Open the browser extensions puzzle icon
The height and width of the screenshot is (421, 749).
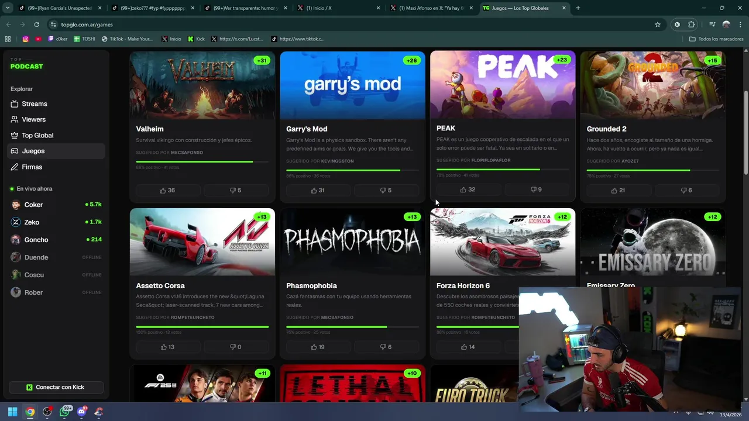[x=691, y=25]
